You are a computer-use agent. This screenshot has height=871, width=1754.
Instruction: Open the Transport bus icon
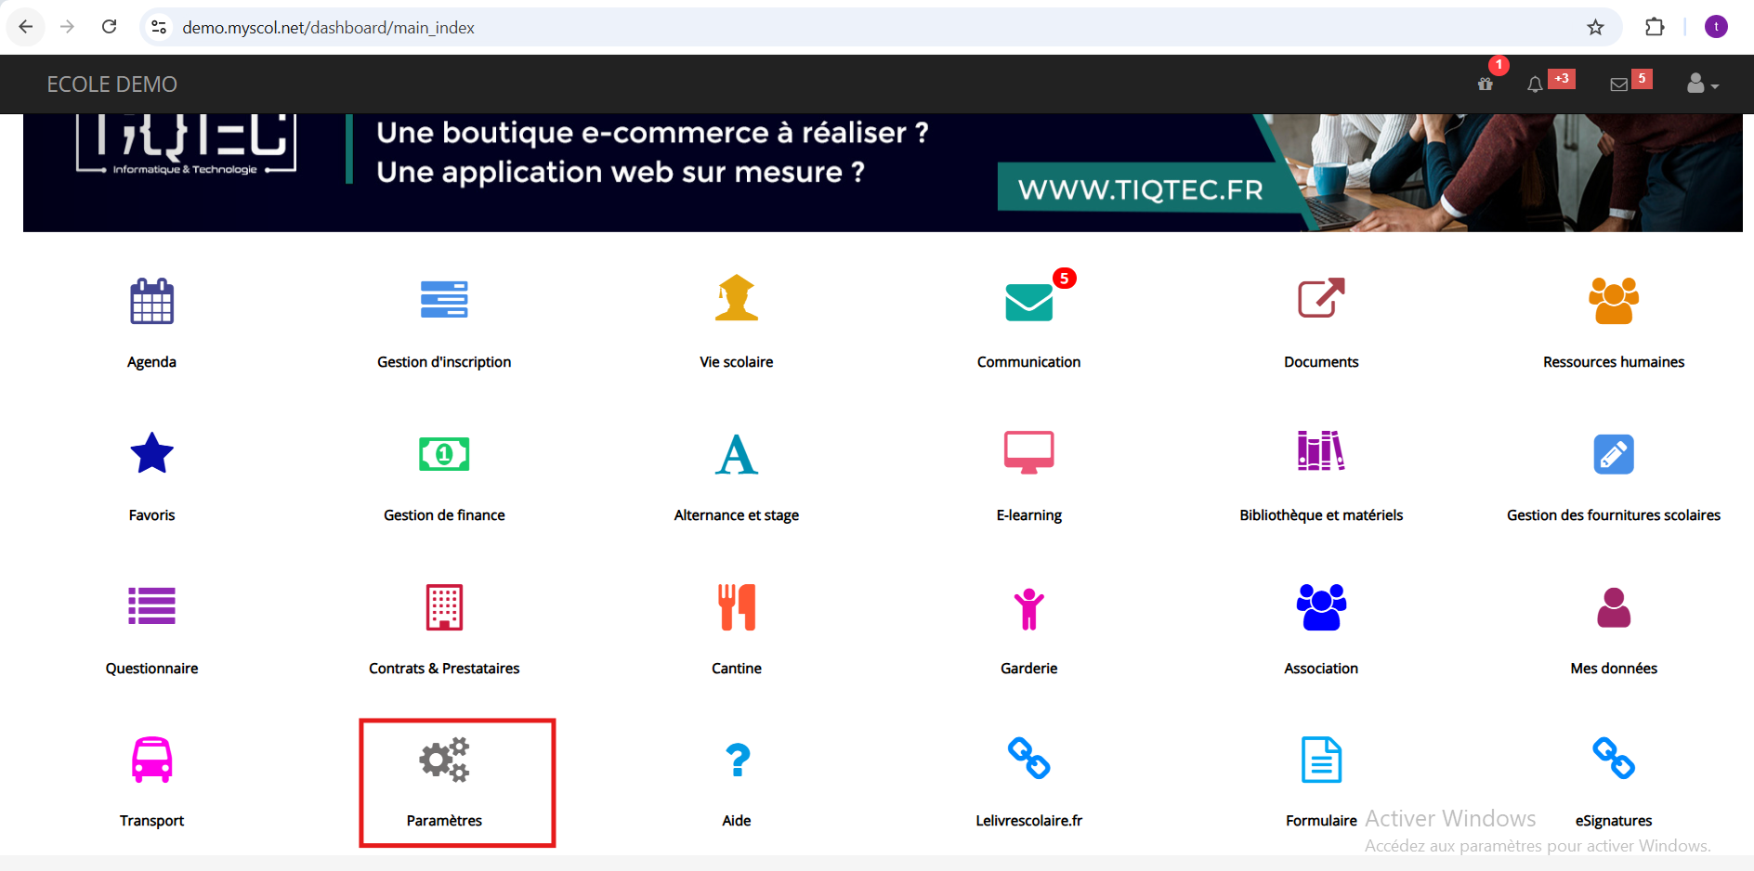(151, 760)
